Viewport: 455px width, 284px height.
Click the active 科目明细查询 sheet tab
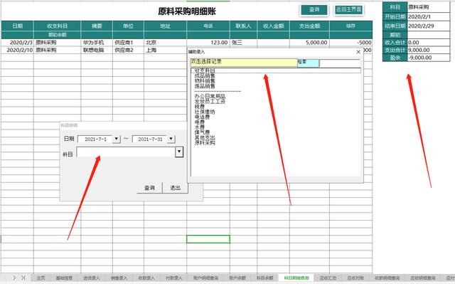pyautogui.click(x=296, y=278)
